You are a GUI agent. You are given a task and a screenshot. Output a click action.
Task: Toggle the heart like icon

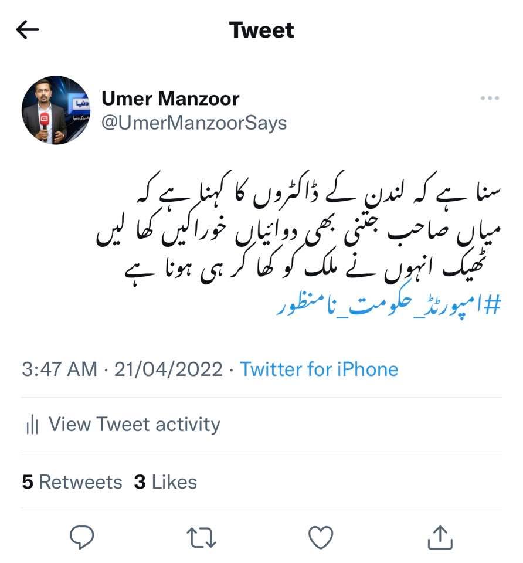click(321, 538)
